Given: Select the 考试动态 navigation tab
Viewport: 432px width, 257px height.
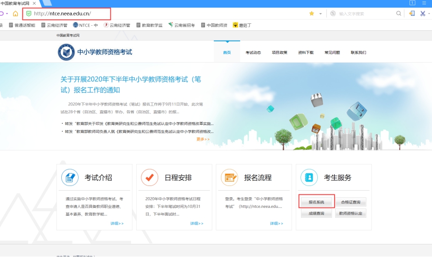Looking at the screenshot, I should 253,52.
